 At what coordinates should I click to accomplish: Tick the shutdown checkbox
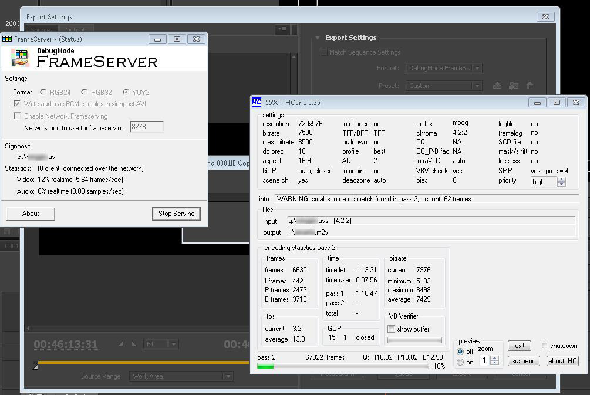click(544, 346)
